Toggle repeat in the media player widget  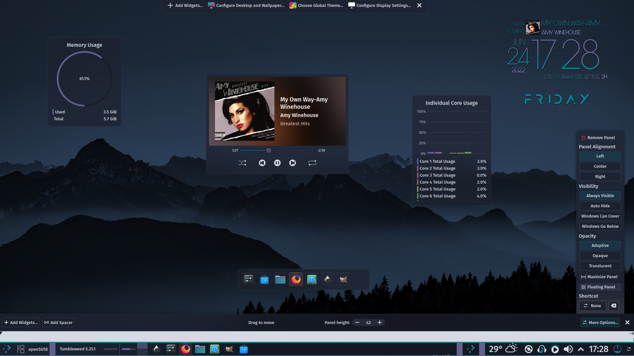coord(312,163)
